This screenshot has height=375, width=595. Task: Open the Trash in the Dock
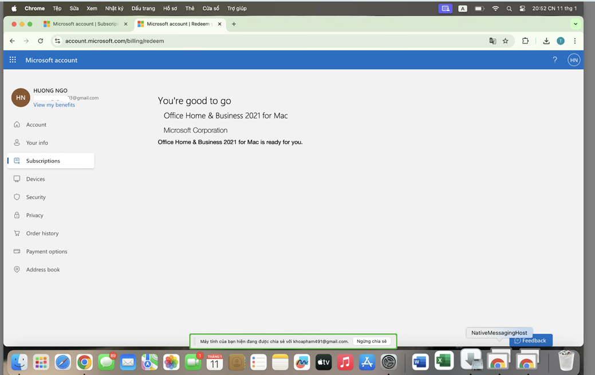[x=566, y=360]
